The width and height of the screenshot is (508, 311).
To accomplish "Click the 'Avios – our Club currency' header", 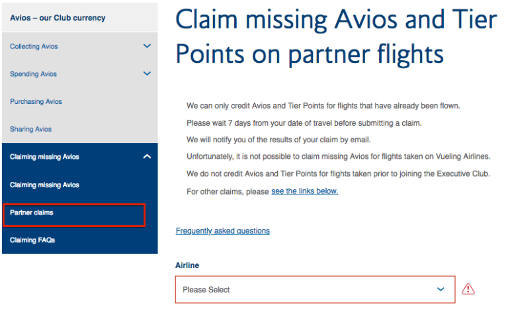I will [x=58, y=18].
